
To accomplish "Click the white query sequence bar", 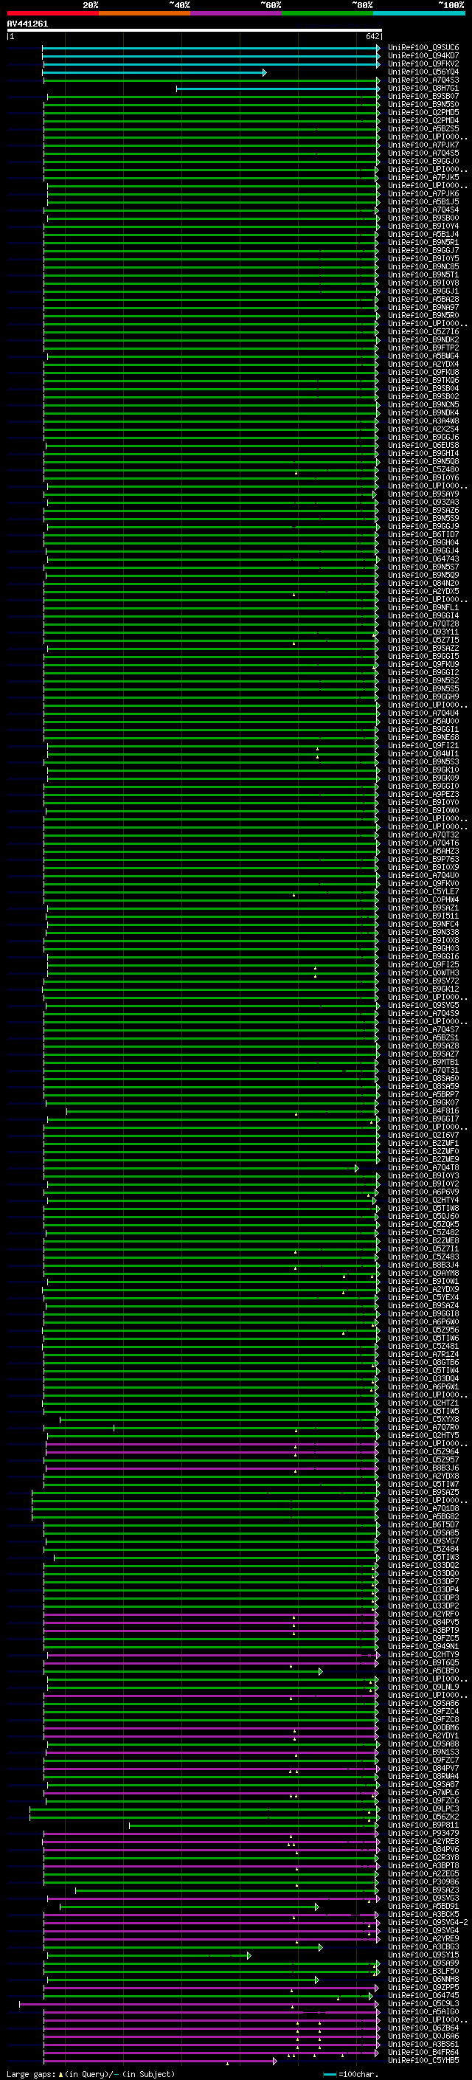I will pyautogui.click(x=195, y=30).
